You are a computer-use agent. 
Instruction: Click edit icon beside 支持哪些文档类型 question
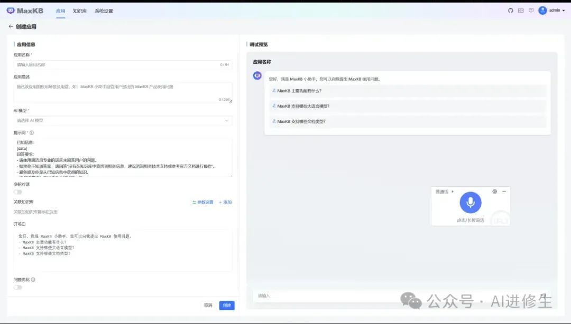274,121
